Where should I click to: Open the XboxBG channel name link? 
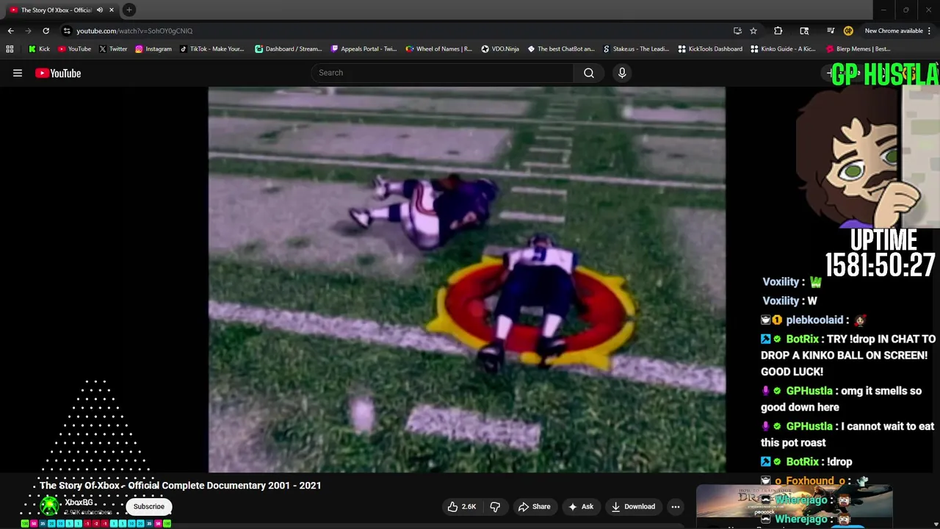pyautogui.click(x=79, y=503)
